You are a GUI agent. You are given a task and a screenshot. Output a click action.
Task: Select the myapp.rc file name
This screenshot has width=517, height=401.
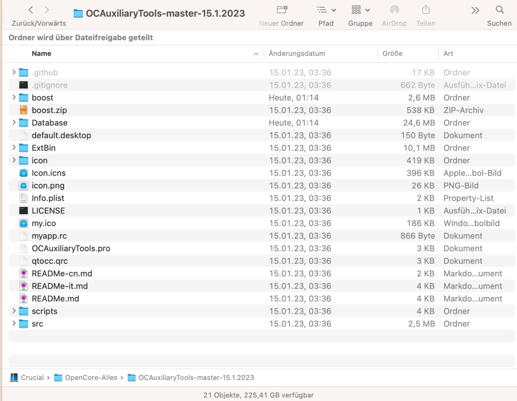pyautogui.click(x=49, y=236)
